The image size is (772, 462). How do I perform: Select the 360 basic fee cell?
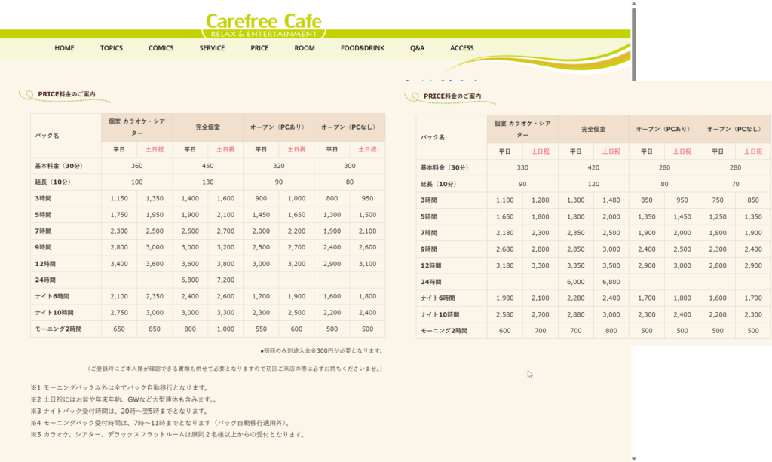coord(137,166)
